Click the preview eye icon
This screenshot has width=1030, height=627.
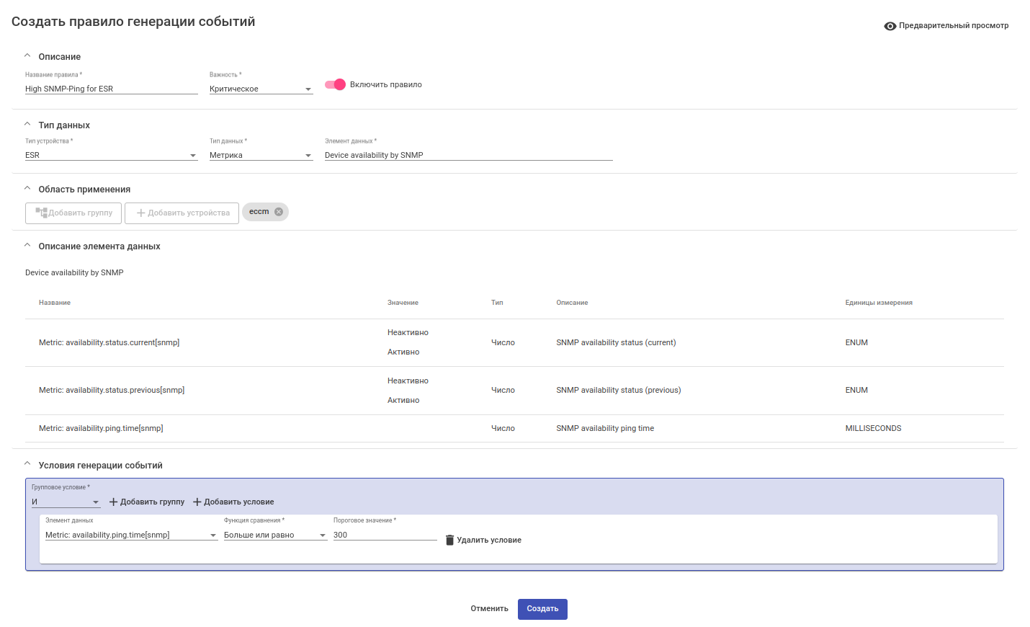[x=890, y=26]
